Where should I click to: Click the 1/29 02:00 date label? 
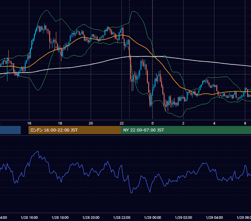tap(183, 217)
